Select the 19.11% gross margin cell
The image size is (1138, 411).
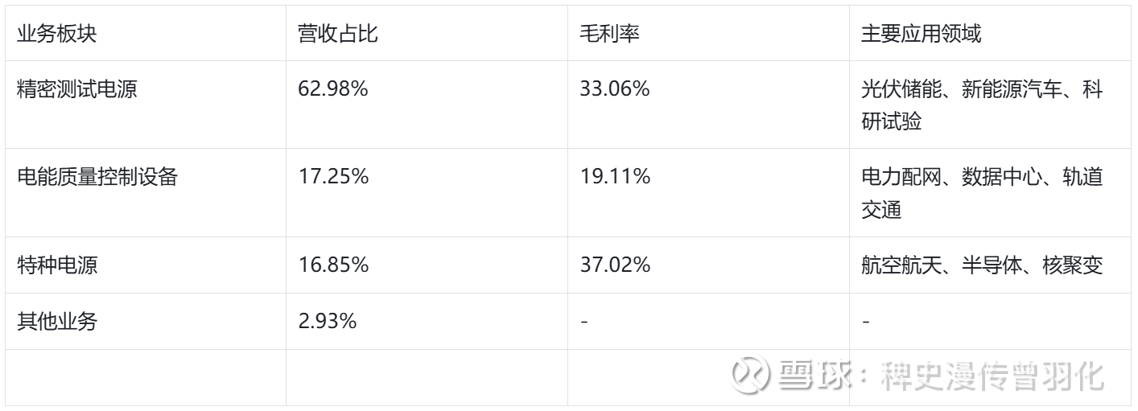coord(615,177)
